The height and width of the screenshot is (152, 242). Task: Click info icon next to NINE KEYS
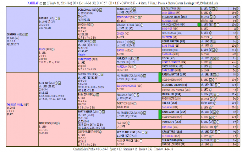[58, 123]
